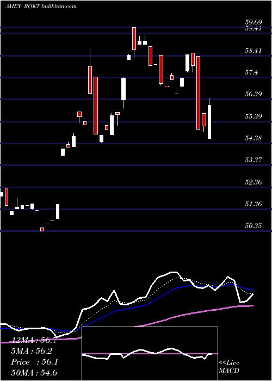Click the 5MA : 56.2 readout

click(32, 351)
